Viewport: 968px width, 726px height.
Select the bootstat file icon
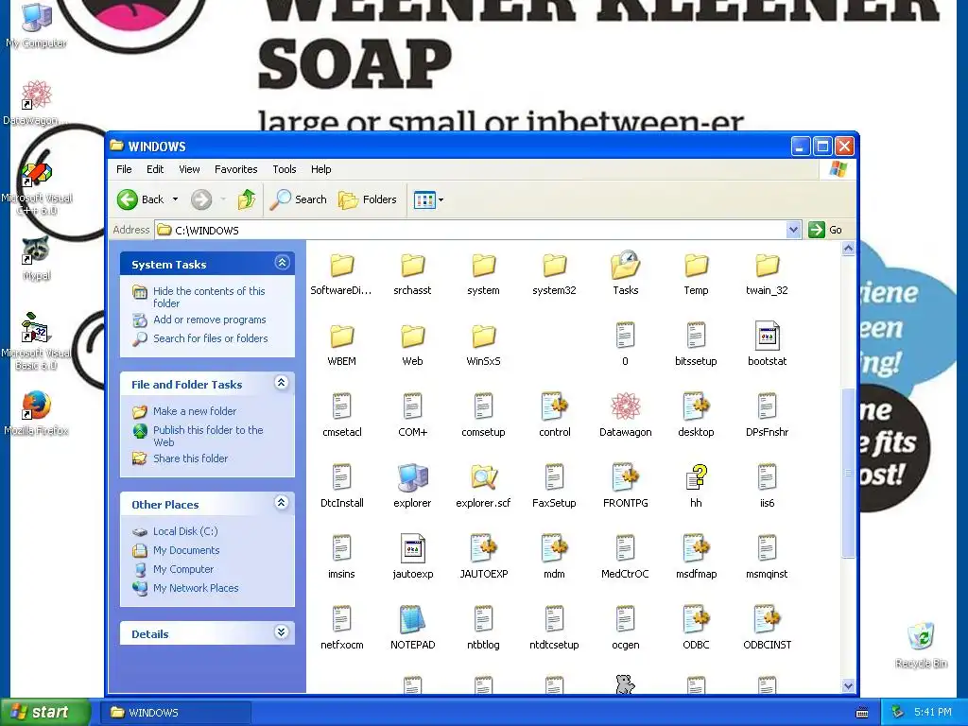click(x=767, y=336)
